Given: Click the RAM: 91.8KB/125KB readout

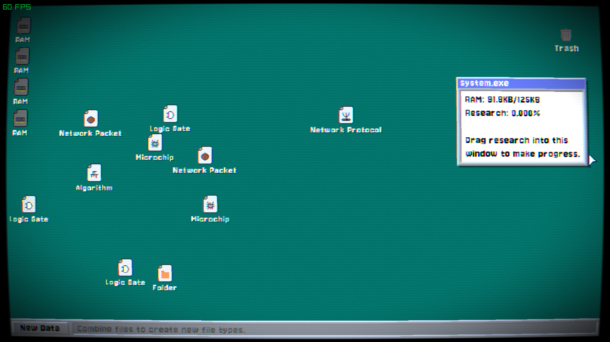Looking at the screenshot, I should (x=502, y=100).
